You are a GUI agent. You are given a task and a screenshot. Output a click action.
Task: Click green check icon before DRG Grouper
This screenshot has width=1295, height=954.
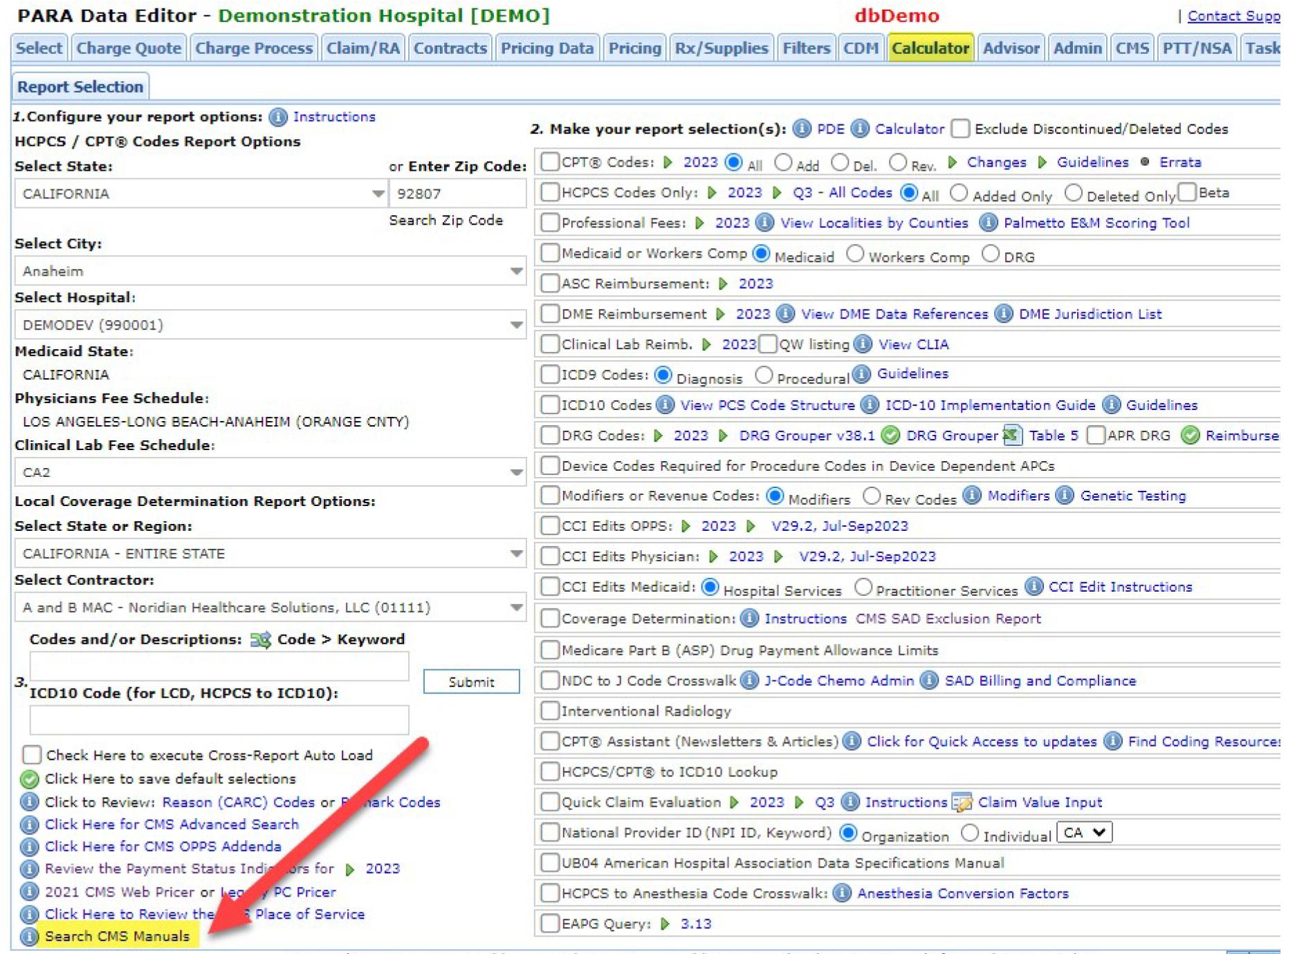891,436
